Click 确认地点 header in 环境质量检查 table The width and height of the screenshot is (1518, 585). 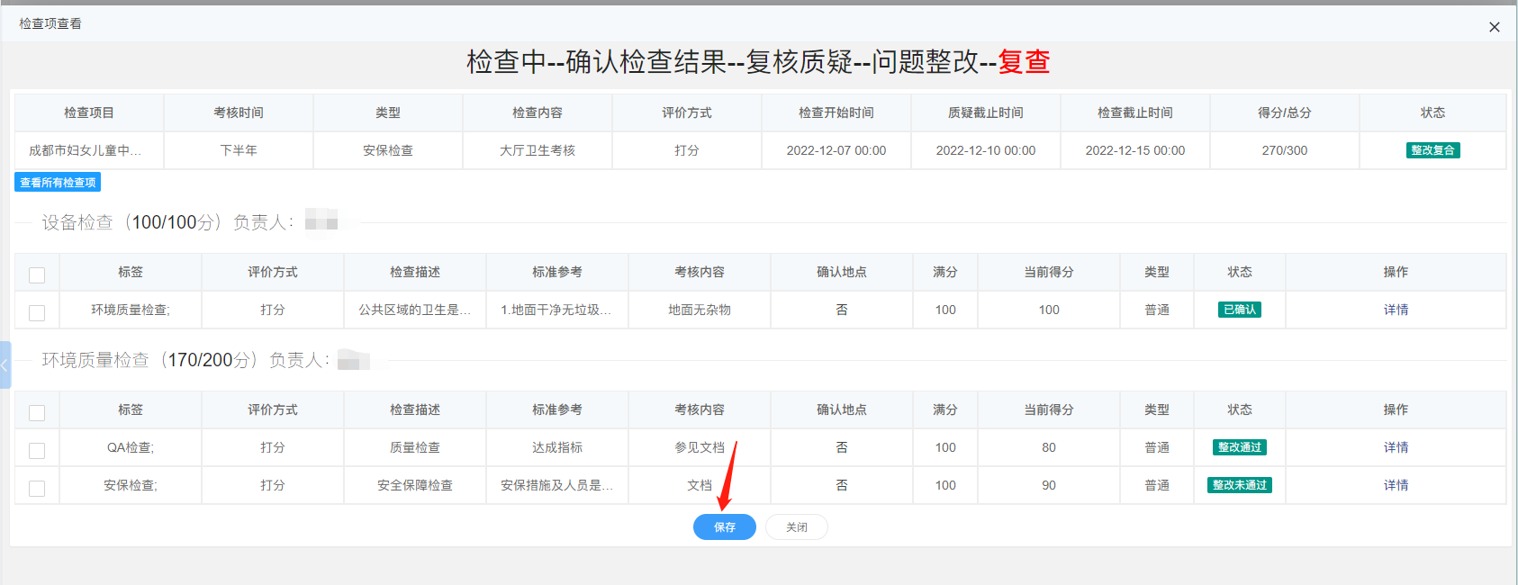point(842,409)
